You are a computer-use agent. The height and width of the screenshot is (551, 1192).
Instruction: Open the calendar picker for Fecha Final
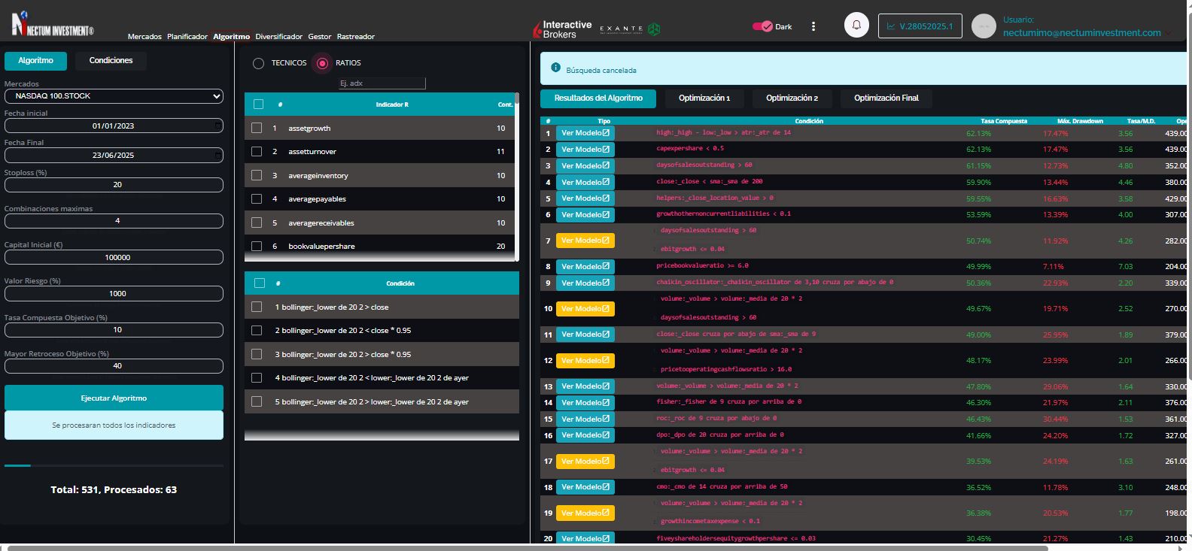[x=217, y=155]
